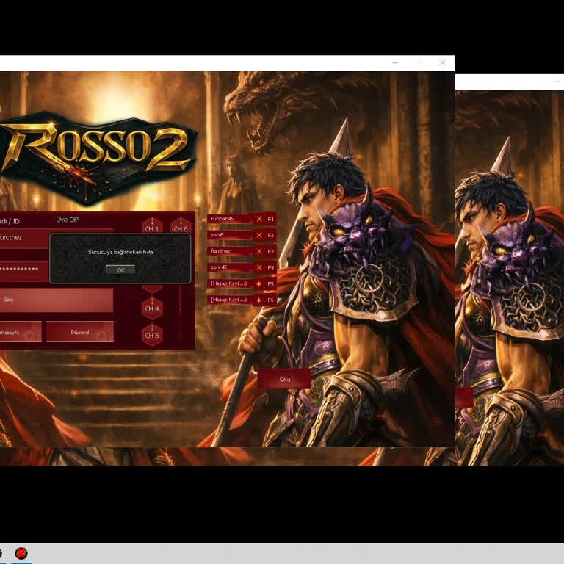Click the F1 hotkey label
Viewport: 564px width, 564px height.
[x=271, y=219]
